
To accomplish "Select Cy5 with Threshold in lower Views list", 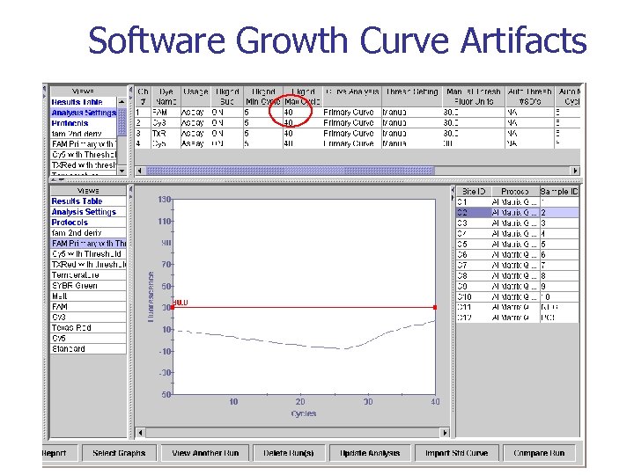I will point(88,253).
